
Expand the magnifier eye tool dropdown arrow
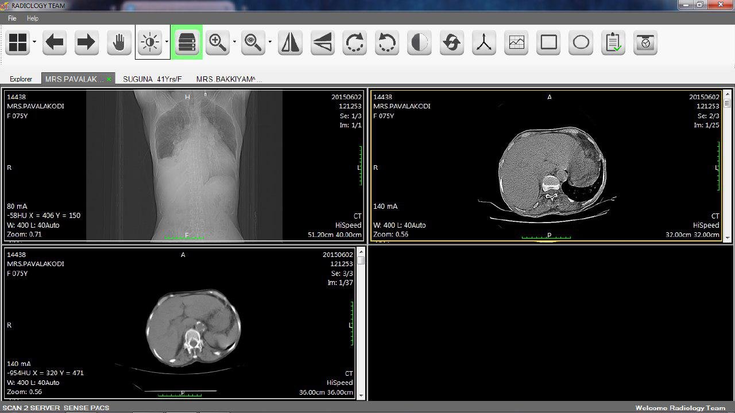point(270,42)
